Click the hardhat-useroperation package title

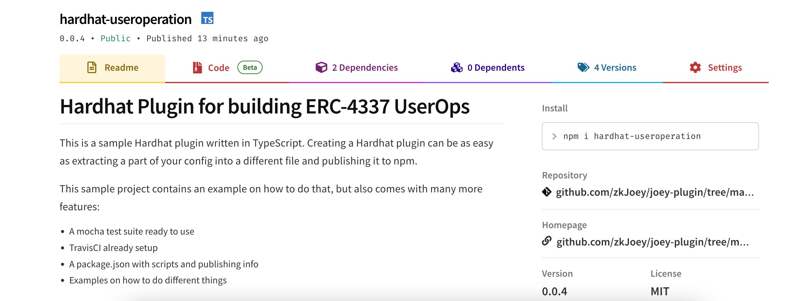pos(126,19)
